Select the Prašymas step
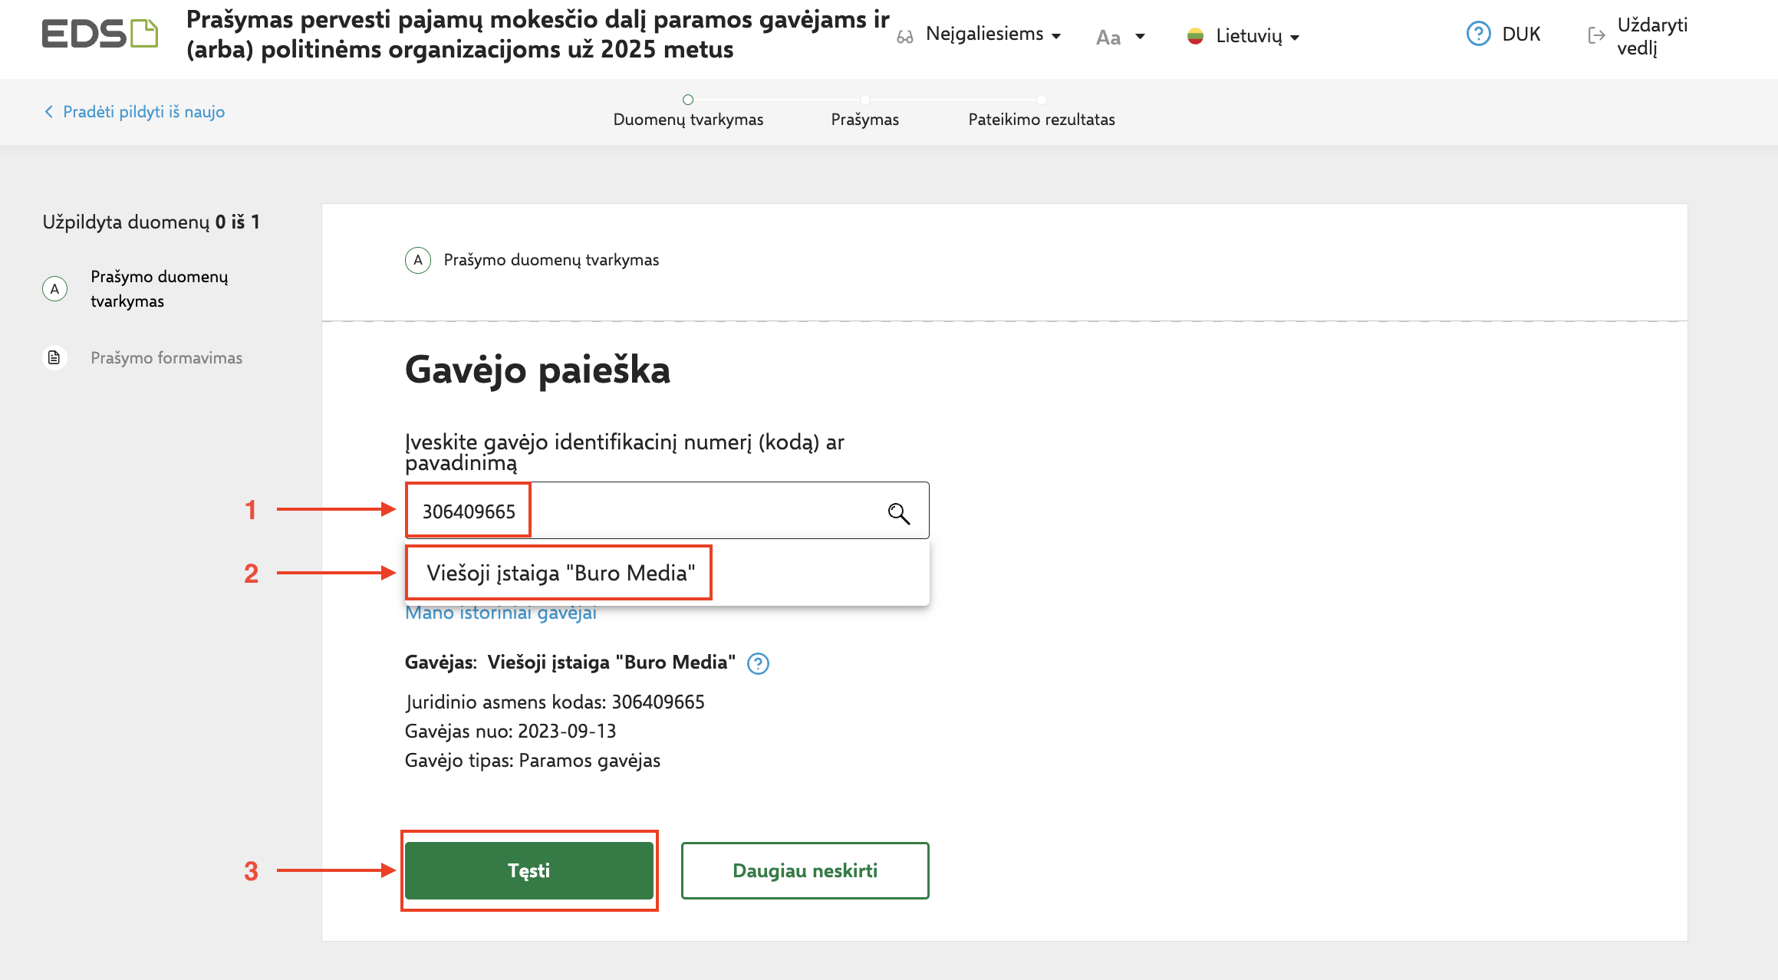Image resolution: width=1778 pixels, height=980 pixels. (865, 120)
